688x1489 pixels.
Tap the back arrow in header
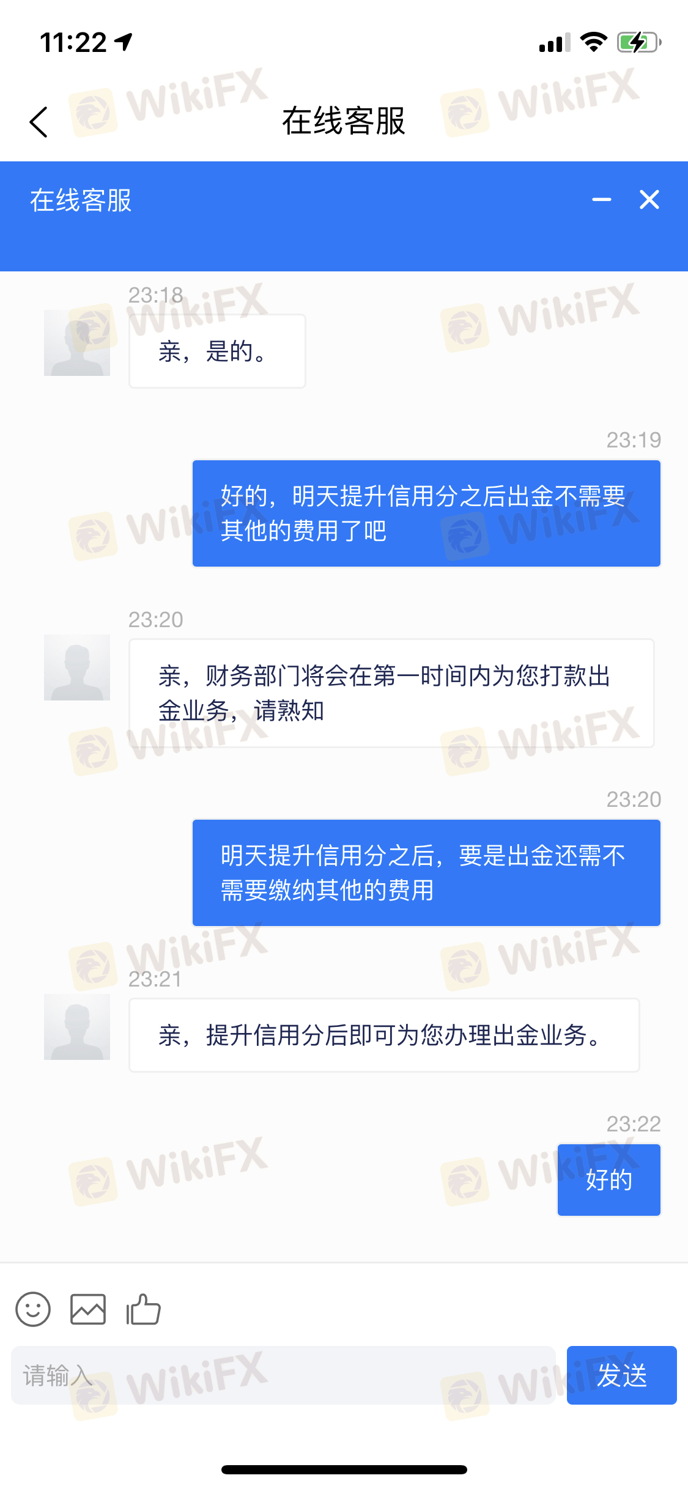39,122
